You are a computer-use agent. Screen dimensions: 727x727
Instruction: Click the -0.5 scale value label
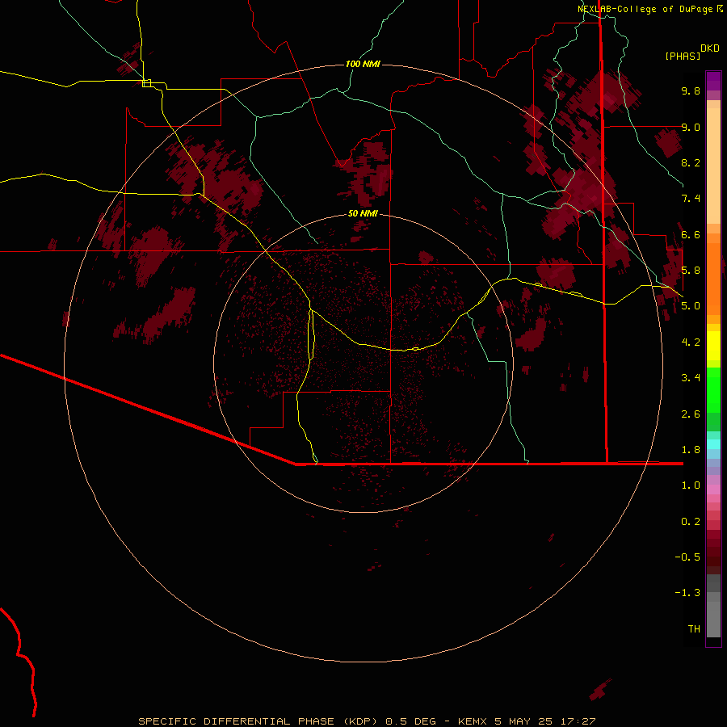pyautogui.click(x=687, y=557)
